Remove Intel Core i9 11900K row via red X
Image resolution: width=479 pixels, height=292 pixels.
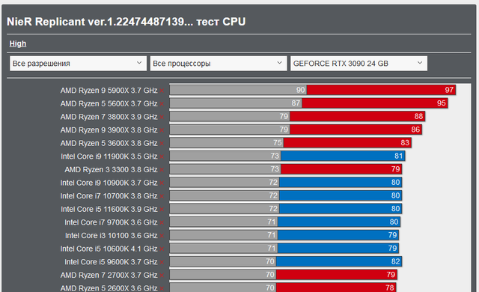click(x=162, y=156)
